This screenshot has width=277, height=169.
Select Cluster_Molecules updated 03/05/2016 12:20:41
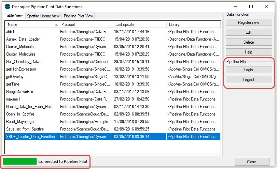pos(113,47)
